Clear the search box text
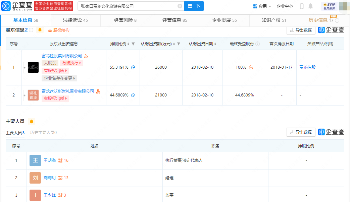Screen dimensions: 350x202 coord(180,6)
